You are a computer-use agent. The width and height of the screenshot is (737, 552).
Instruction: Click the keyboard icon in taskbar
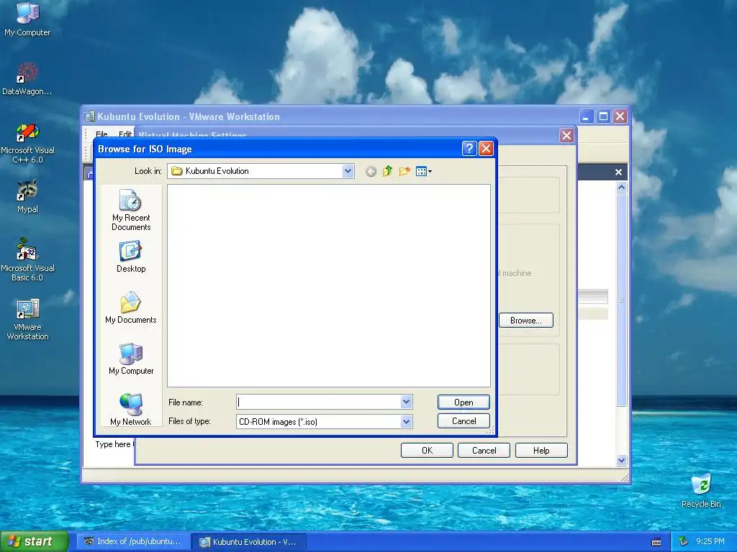click(656, 542)
